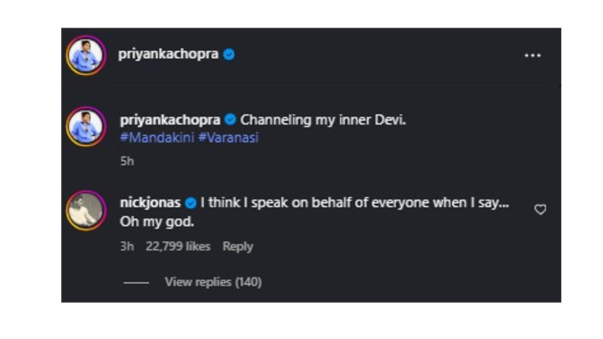This screenshot has width=603, height=339.
Task: Open priyankachopra profile from the header username
Action: click(169, 55)
